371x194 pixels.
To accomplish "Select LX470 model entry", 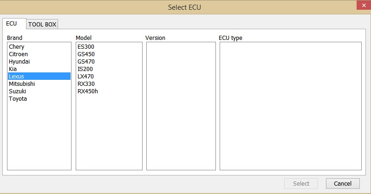I will (86, 77).
